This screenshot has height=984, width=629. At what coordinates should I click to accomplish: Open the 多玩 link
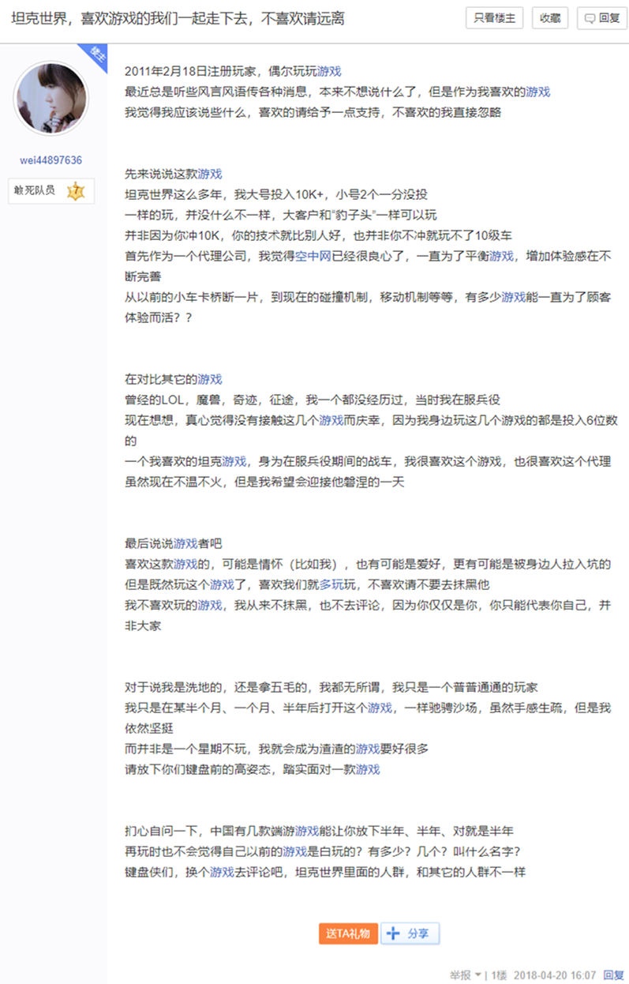pyautogui.click(x=331, y=584)
